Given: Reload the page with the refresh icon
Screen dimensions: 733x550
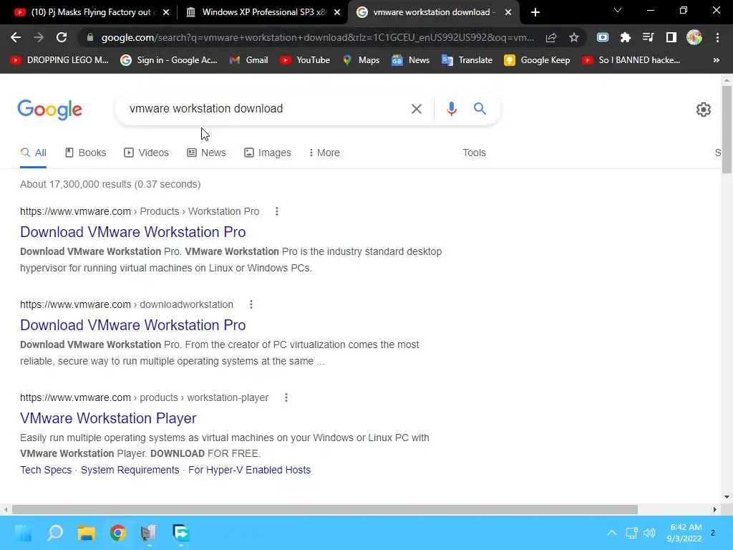Looking at the screenshot, I should [x=62, y=37].
